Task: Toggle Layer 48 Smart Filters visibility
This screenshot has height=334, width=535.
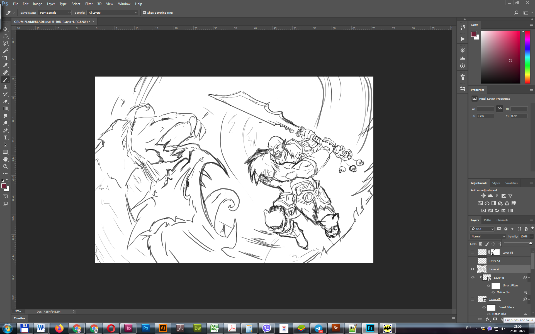Action: coord(488,286)
